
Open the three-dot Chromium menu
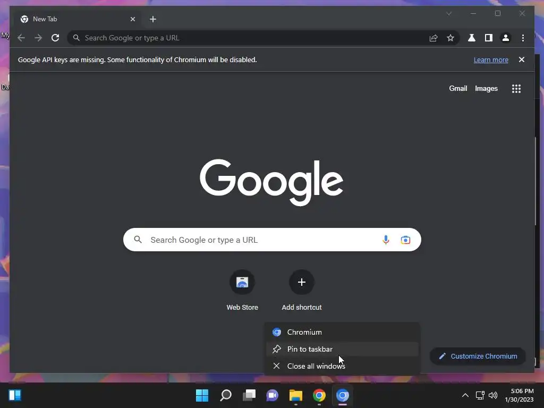point(523,38)
